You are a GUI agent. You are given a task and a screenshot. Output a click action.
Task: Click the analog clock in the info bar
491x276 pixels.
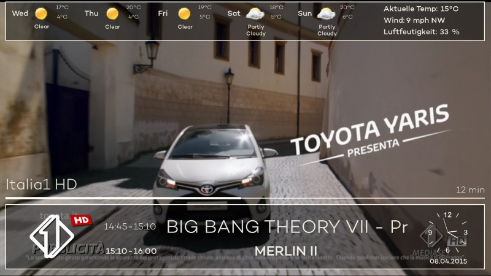click(448, 232)
